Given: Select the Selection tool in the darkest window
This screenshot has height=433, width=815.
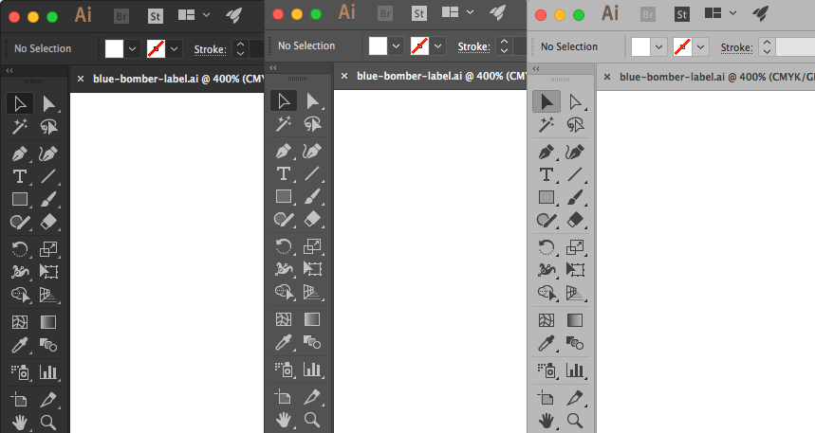Looking at the screenshot, I should pyautogui.click(x=20, y=103).
